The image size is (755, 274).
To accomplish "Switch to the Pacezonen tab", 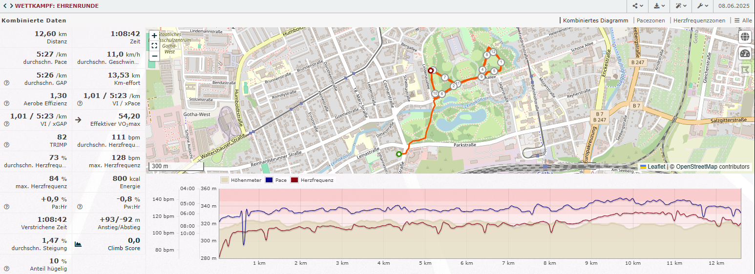I will (651, 20).
